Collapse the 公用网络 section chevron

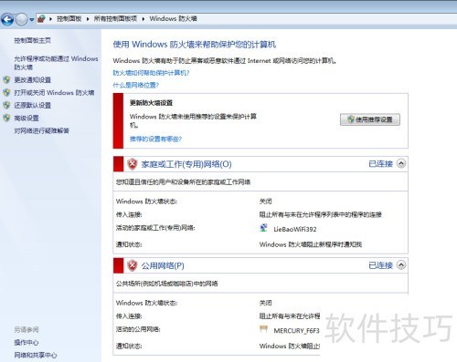click(401, 265)
